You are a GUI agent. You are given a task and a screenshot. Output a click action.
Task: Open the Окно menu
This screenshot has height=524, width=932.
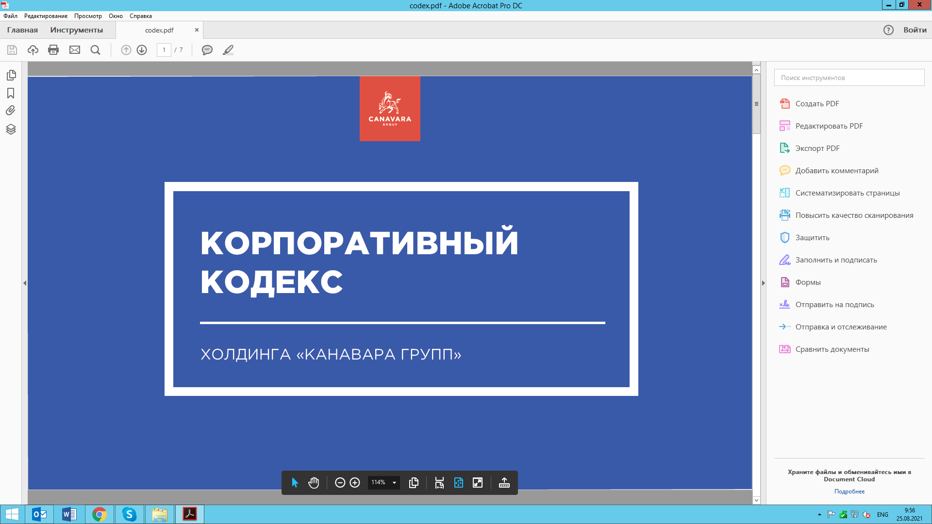click(116, 16)
